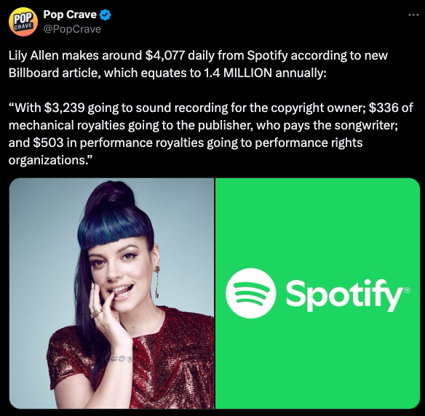425x416 pixels.
Task: Click the blue verified checkmark badge
Action: tap(106, 15)
